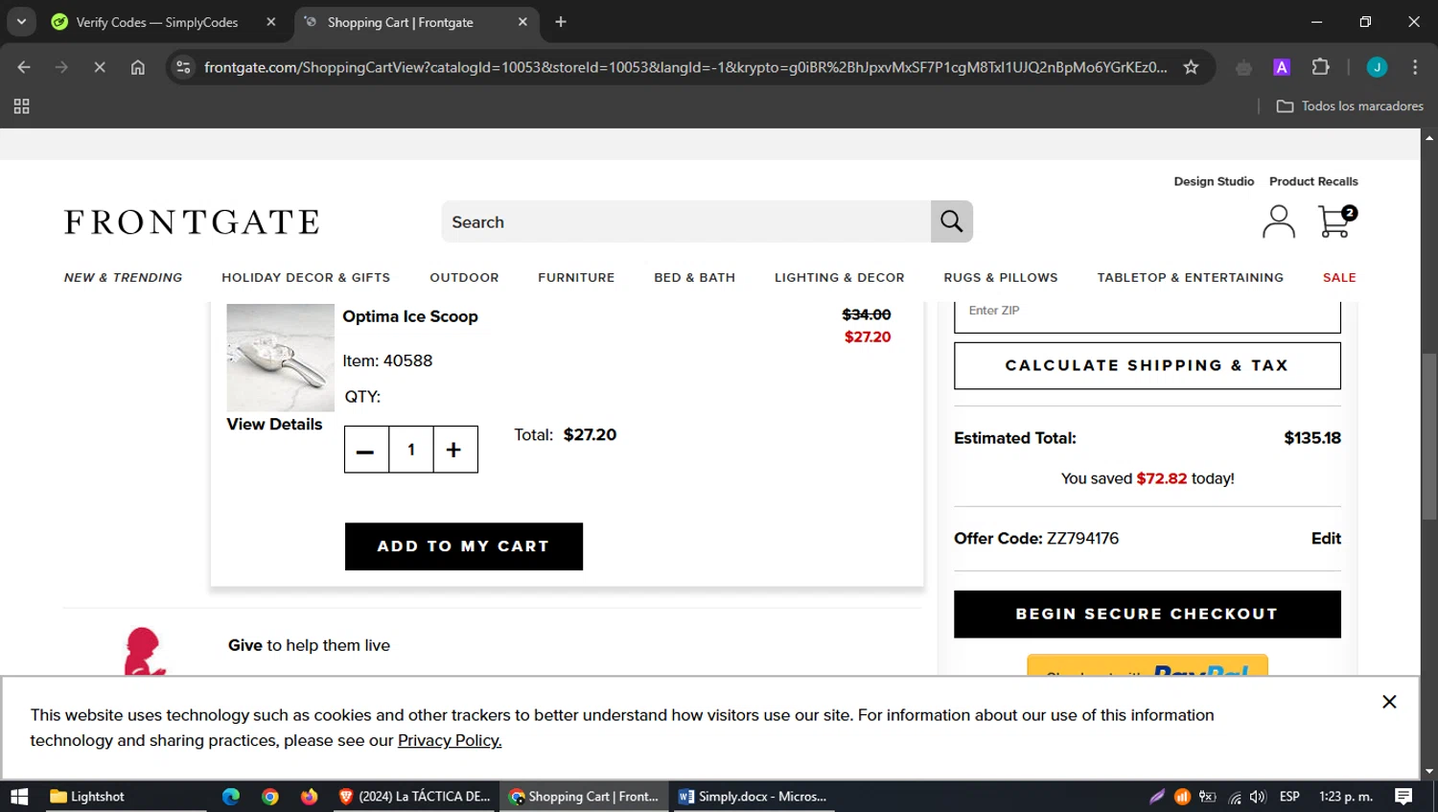Edit the offer code
1438x812 pixels.
(1326, 539)
